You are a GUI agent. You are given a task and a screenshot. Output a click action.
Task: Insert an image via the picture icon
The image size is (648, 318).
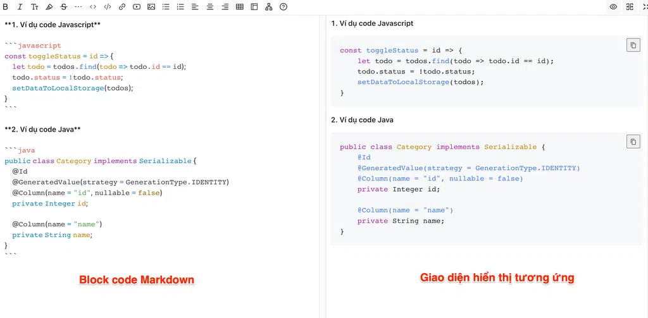click(151, 7)
